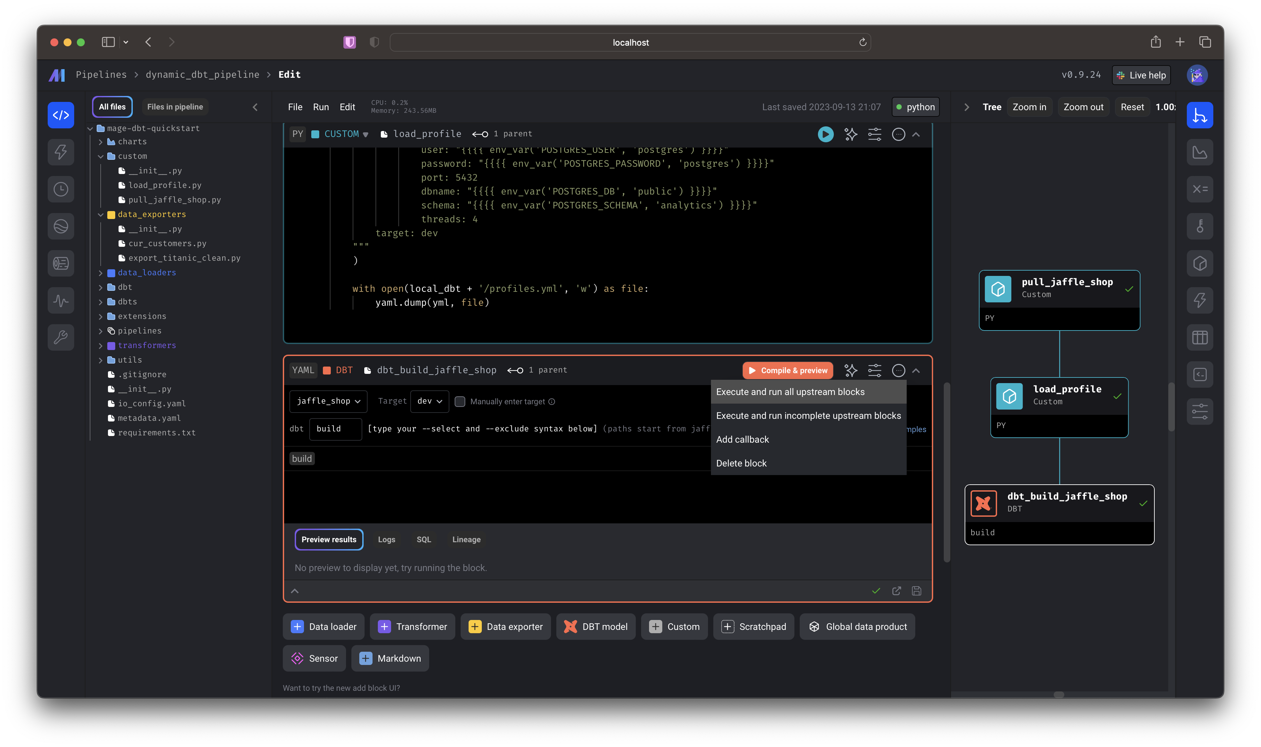The image size is (1261, 747).
Task: Open the python kernel selector
Action: tap(915, 107)
